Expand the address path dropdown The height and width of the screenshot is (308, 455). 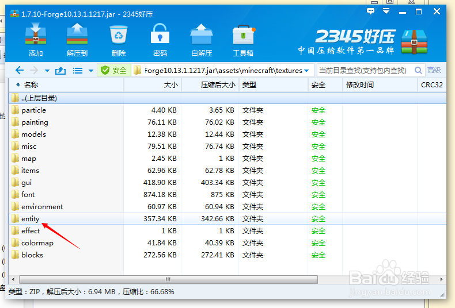click(306, 71)
